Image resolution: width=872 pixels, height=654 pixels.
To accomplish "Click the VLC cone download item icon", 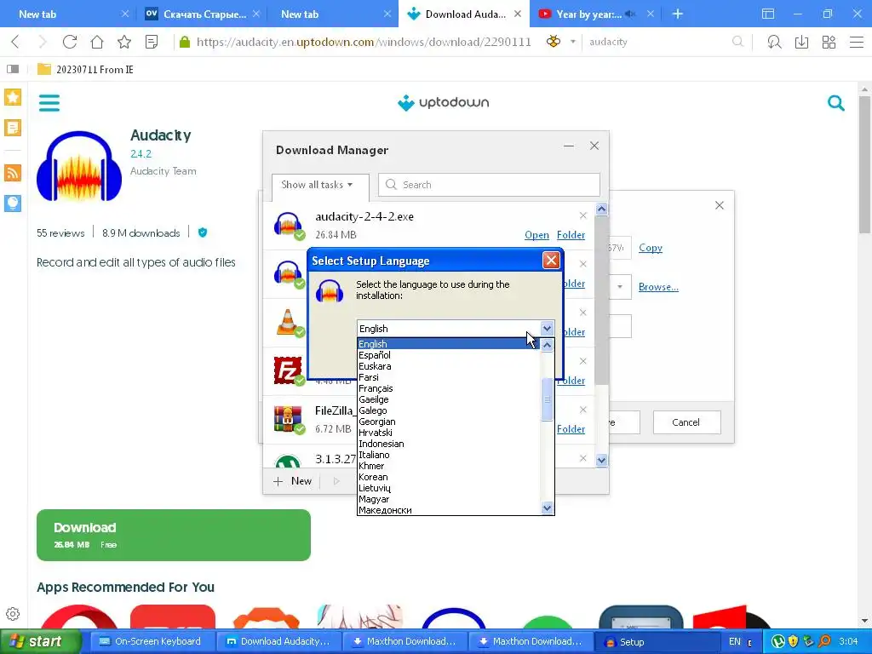I will (x=288, y=321).
